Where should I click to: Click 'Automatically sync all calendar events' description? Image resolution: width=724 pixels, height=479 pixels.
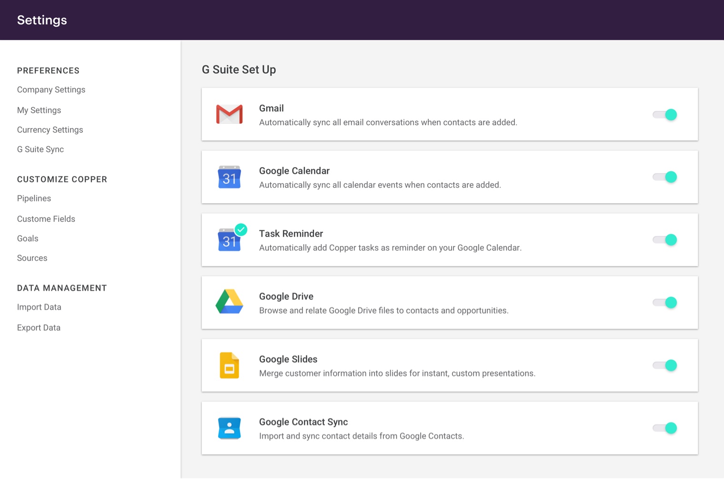380,185
